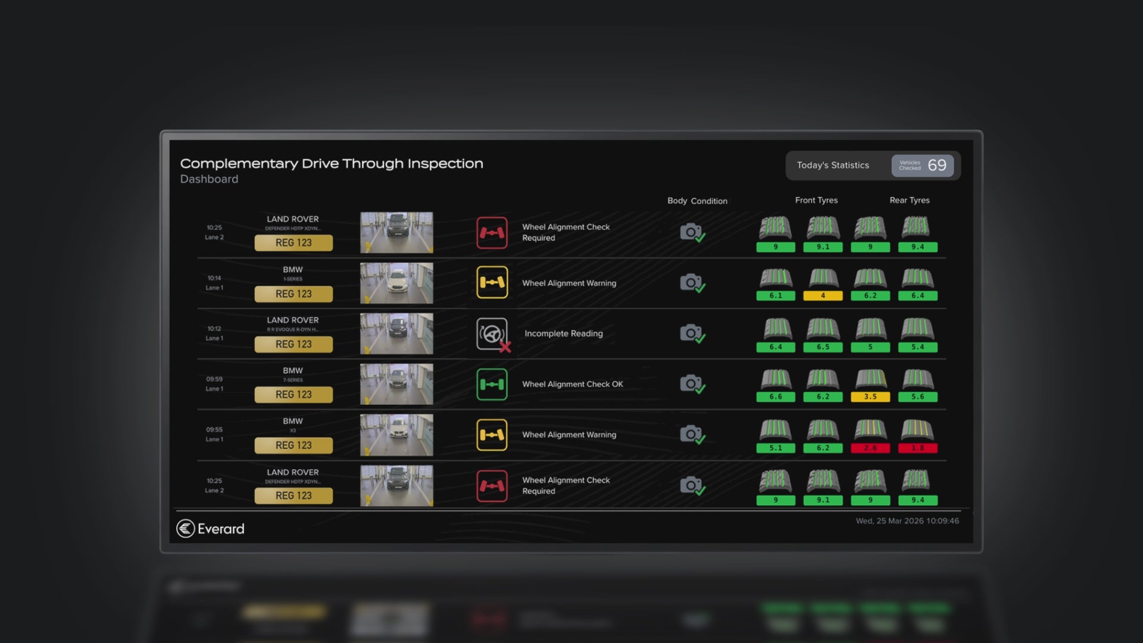Select the 6.4 front tyre on the Evoque row
This screenshot has height=643, width=1143.
tap(776, 335)
